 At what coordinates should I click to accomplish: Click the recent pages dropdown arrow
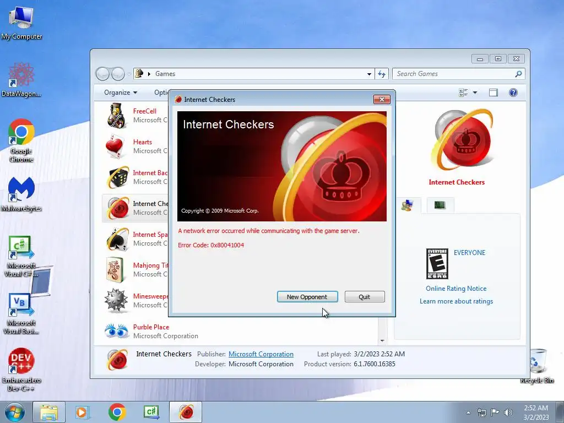pyautogui.click(x=129, y=74)
